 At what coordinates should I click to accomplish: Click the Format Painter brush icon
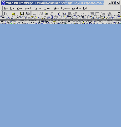point(75,14)
